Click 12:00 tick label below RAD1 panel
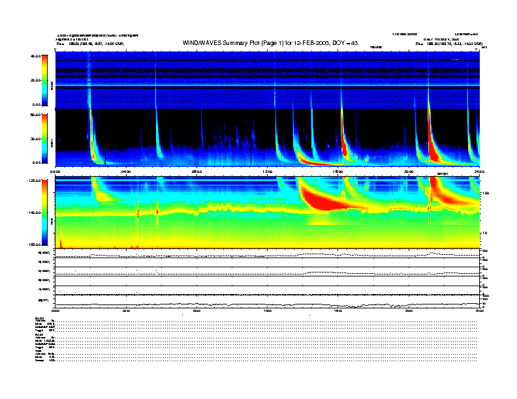 coord(268,171)
